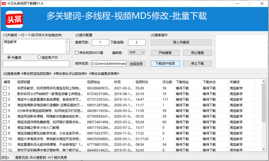
Task: Click keyword box scroll up arrow
Action: (67, 42)
